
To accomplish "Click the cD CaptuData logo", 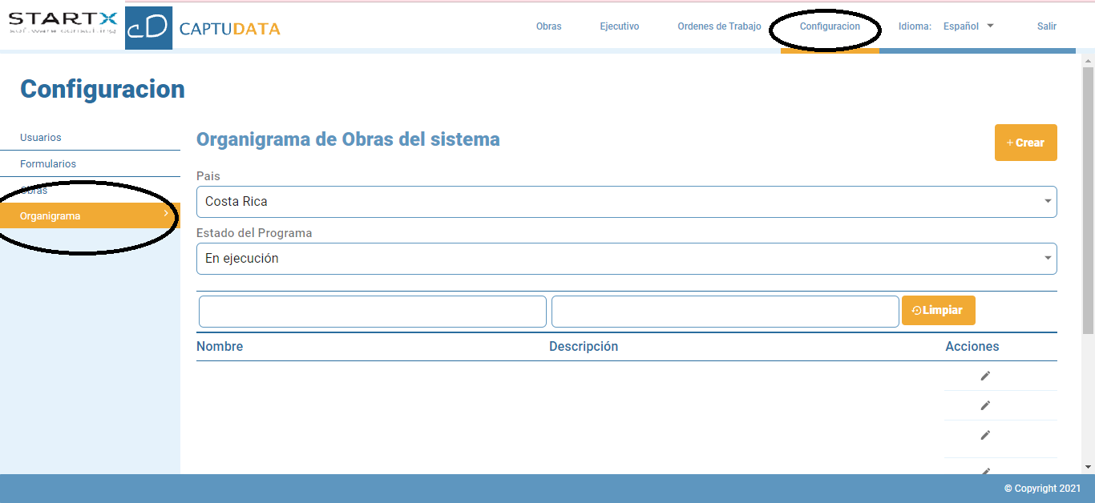I will pos(148,26).
